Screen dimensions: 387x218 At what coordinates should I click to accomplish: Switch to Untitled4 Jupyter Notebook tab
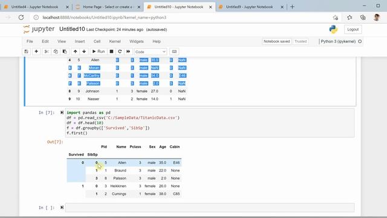click(35, 7)
